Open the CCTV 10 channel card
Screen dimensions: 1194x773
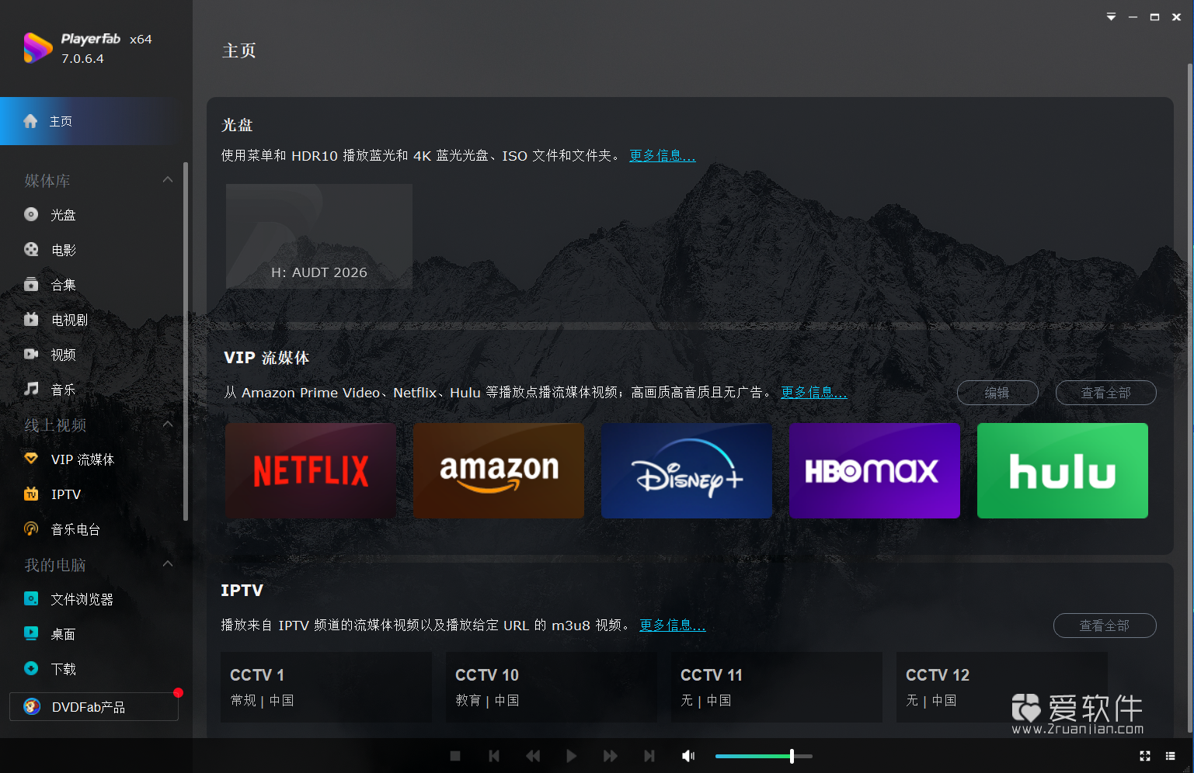[x=552, y=688]
